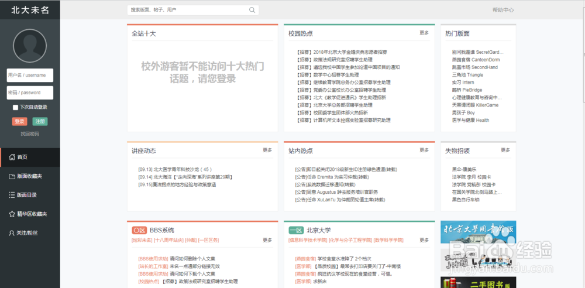
Task: Click the home icon beside 首页
Action: [12, 157]
